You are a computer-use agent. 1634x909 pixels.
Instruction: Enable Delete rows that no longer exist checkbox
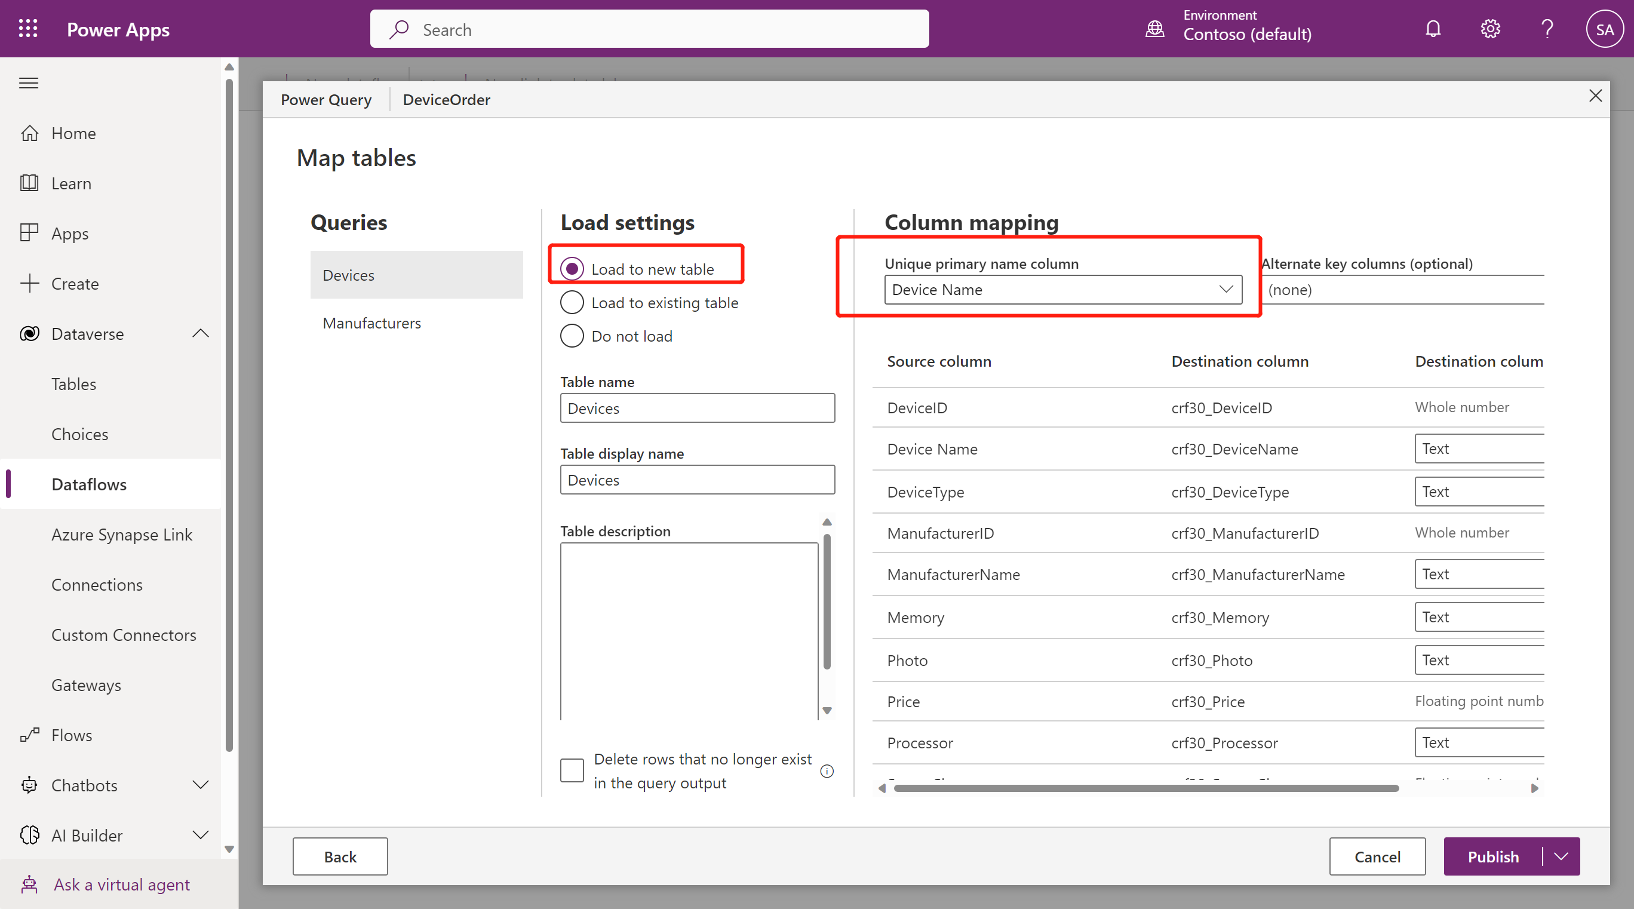click(x=572, y=770)
